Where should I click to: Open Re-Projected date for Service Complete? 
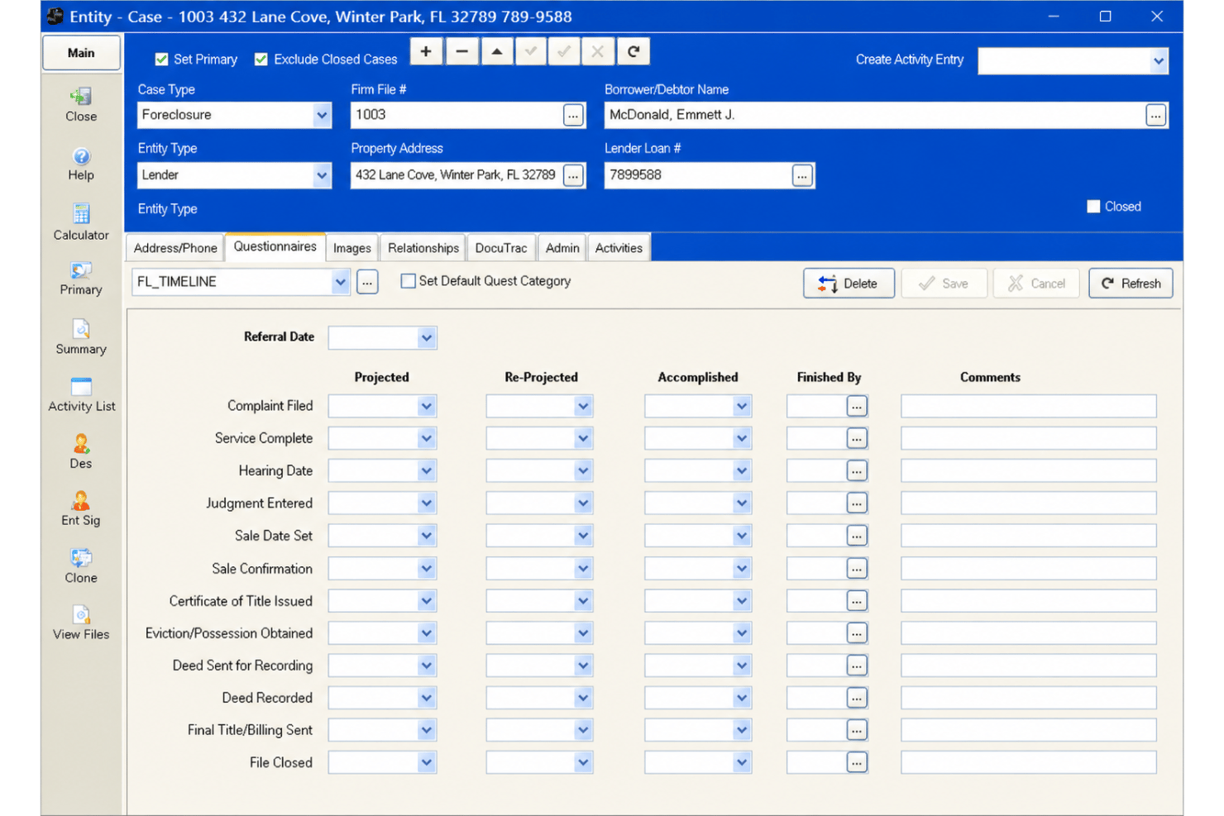584,438
